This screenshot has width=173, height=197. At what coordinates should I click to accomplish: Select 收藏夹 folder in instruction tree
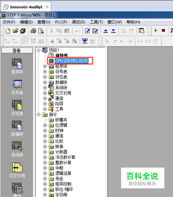click(x=61, y=120)
